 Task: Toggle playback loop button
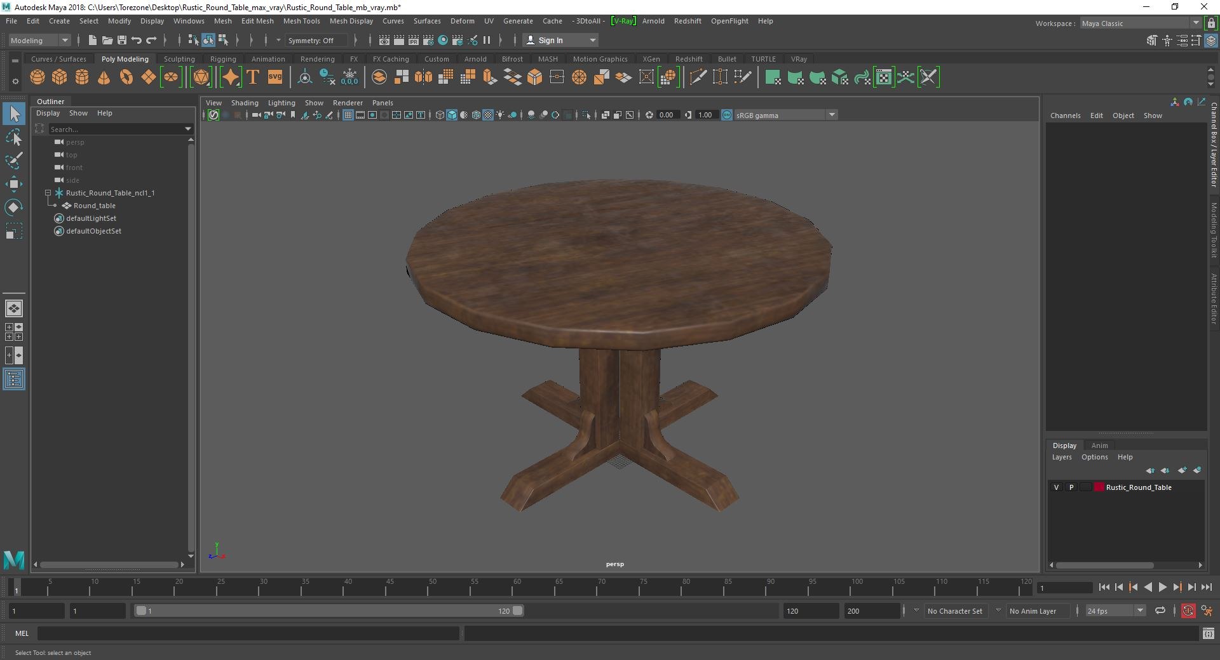1160,610
